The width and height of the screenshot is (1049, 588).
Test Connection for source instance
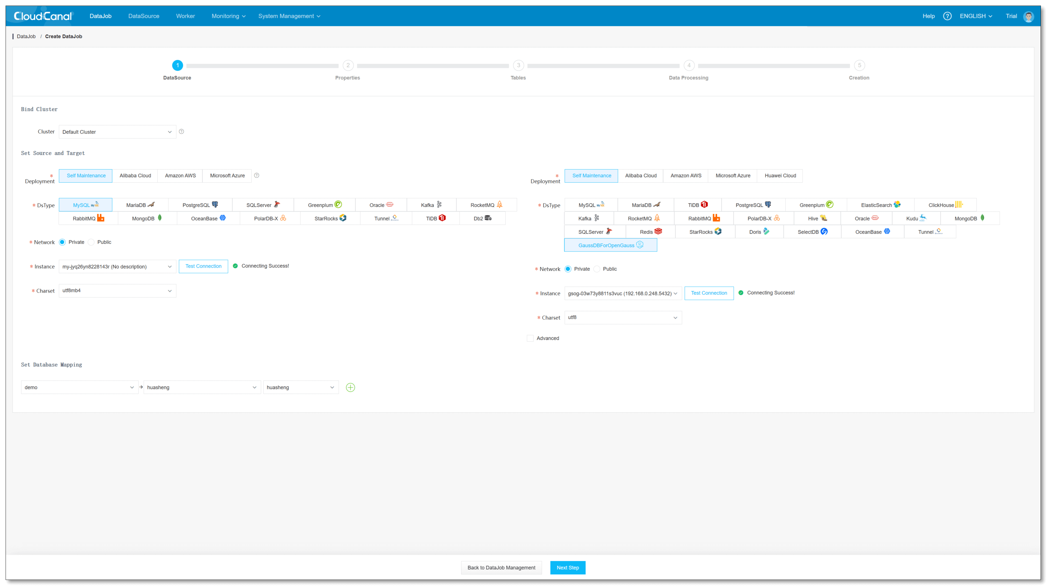pyautogui.click(x=203, y=267)
